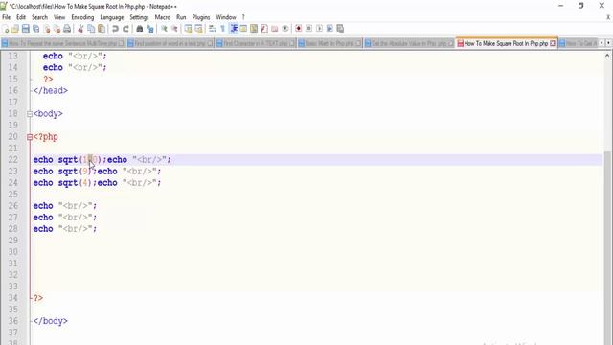Open the Language menu
Viewport: 613px width, 345px height.
coord(112,17)
